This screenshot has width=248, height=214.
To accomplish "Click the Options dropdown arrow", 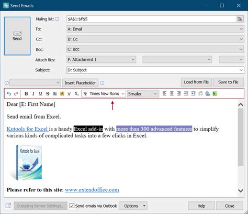I will pos(144,206).
